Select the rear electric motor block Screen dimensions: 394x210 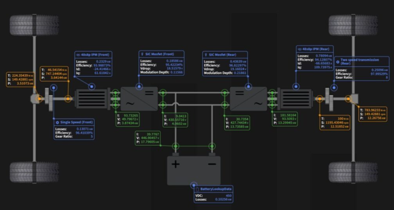[295, 99]
